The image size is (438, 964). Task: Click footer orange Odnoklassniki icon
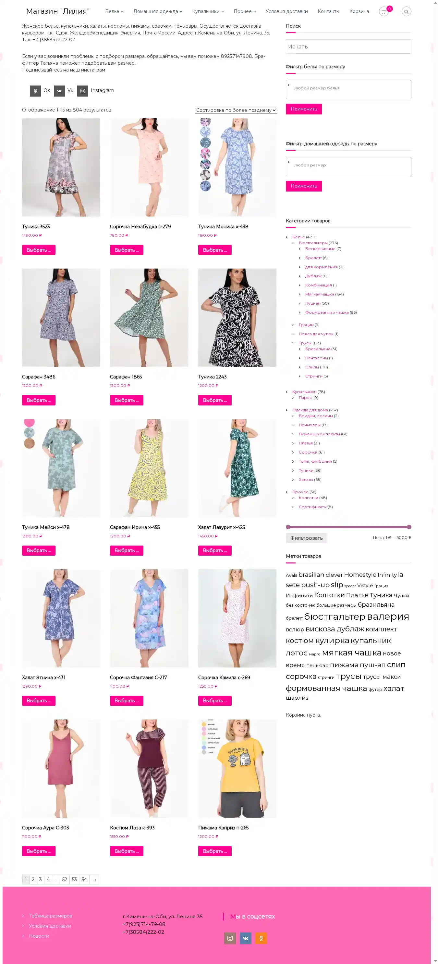261,938
